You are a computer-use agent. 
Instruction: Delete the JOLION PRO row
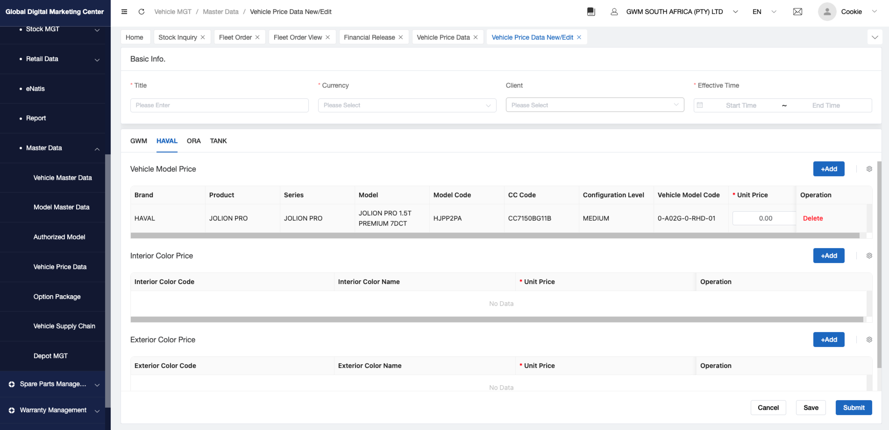813,218
